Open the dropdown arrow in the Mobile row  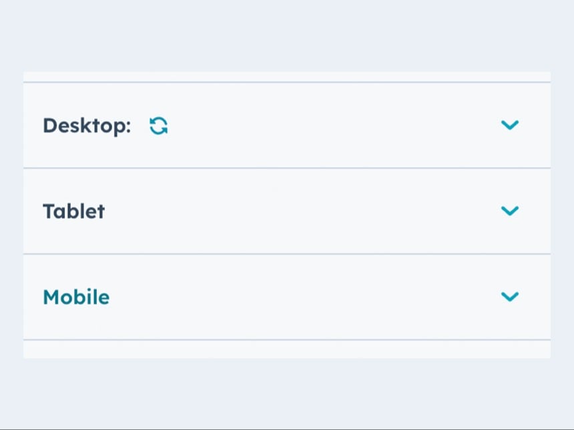click(x=510, y=297)
